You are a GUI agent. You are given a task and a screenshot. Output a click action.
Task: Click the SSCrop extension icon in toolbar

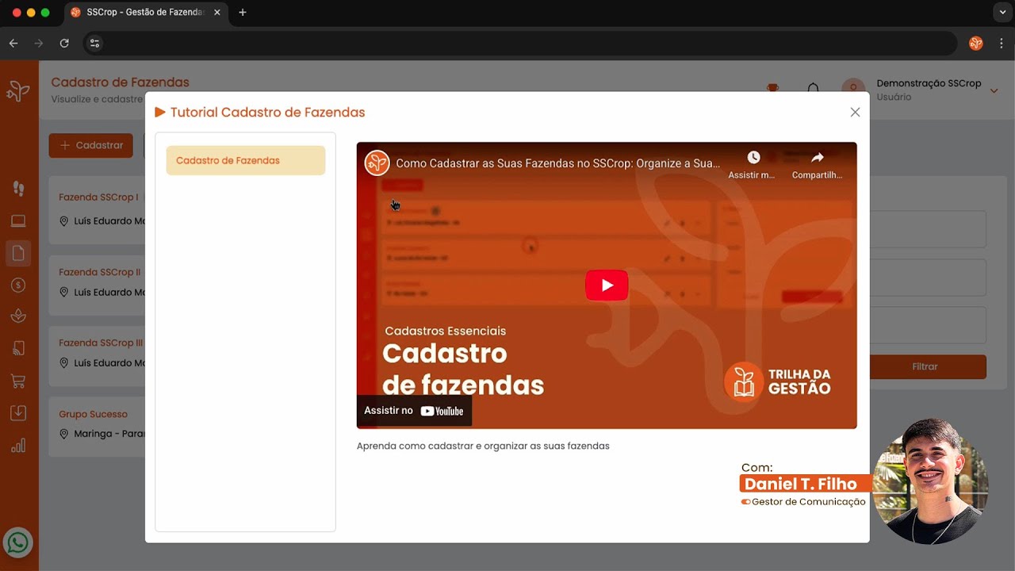(976, 44)
